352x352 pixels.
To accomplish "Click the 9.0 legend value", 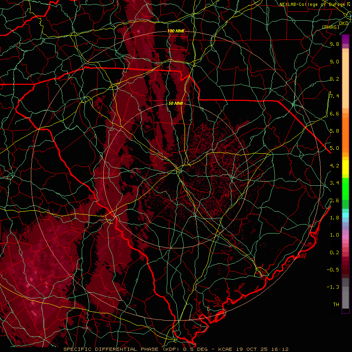I will pyautogui.click(x=334, y=61).
